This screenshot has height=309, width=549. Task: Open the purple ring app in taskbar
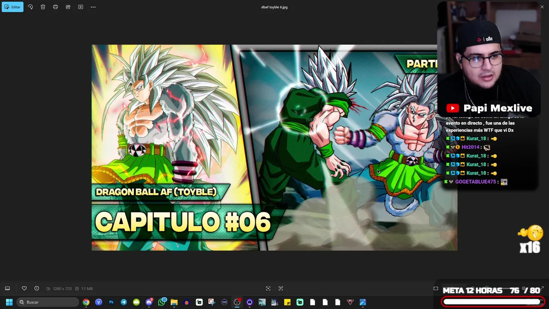250,302
